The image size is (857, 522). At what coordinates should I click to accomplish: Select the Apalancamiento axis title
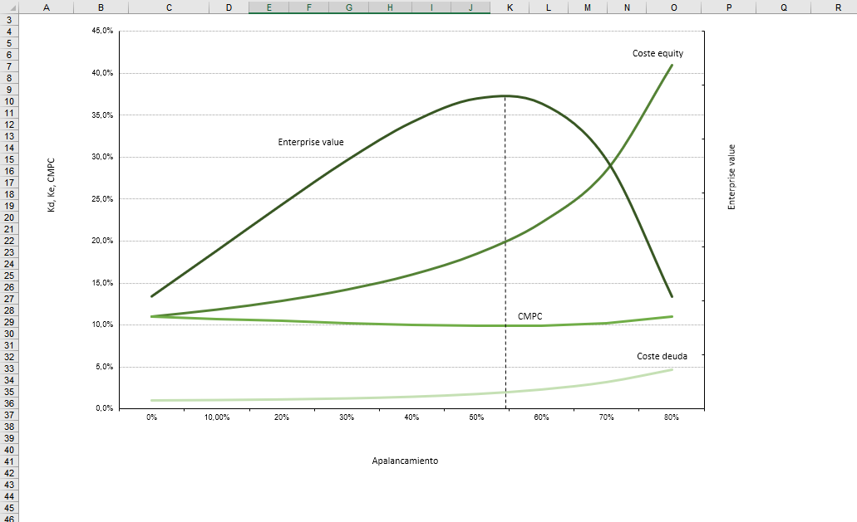tap(405, 461)
